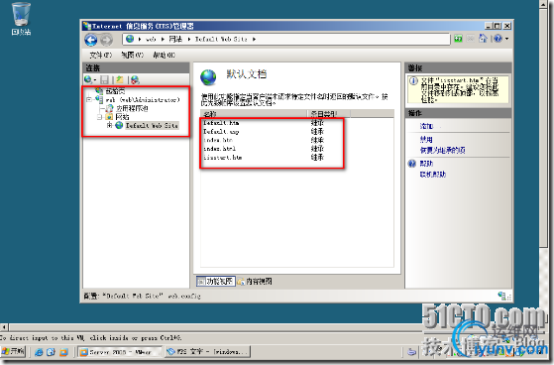The image size is (554, 365).
Task: Click the Up folder icon in Connections toolbar
Action: pos(120,79)
